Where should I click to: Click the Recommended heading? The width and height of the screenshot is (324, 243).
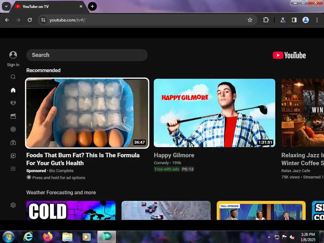[x=43, y=70]
